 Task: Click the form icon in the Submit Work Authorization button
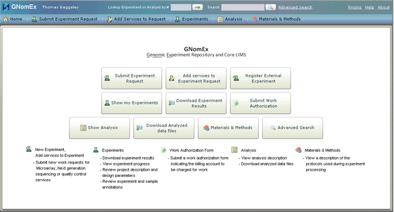(236, 103)
